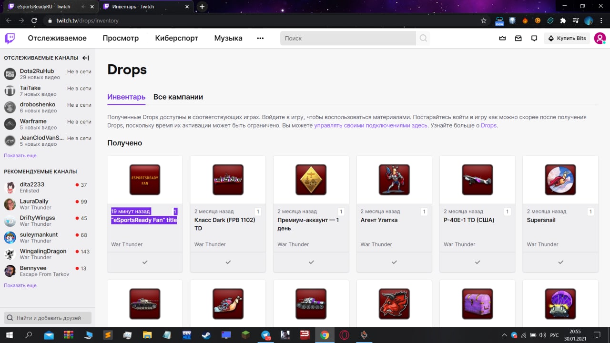Open Dota2RuHub followed channel

pos(48,74)
